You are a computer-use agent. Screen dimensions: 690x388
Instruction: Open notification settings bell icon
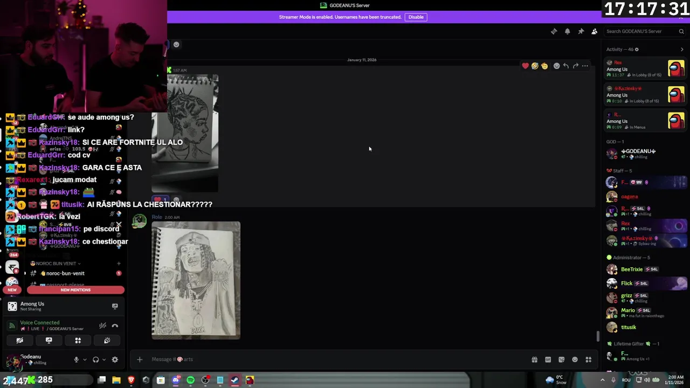pyautogui.click(x=567, y=31)
